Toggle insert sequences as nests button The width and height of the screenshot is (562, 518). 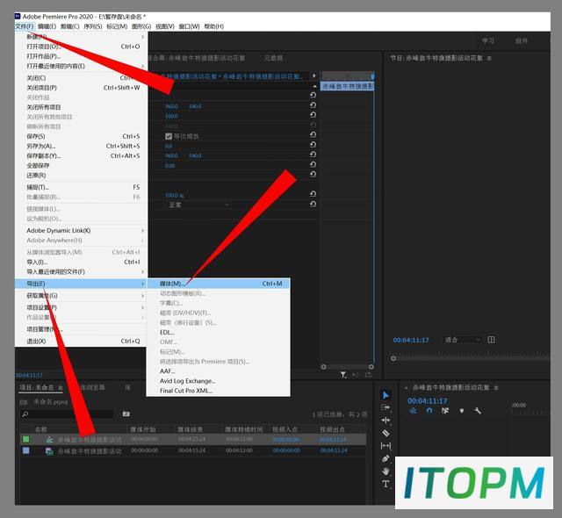(413, 411)
